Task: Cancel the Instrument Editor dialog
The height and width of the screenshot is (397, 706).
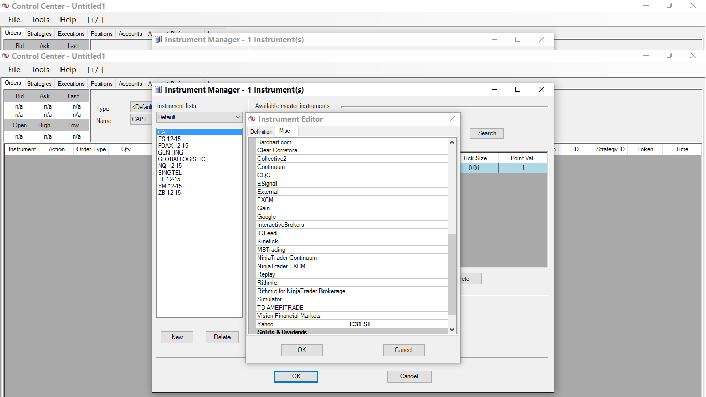Action: pos(404,350)
